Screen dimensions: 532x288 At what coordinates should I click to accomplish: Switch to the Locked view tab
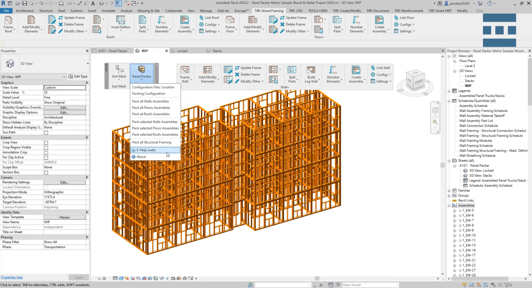point(182,51)
